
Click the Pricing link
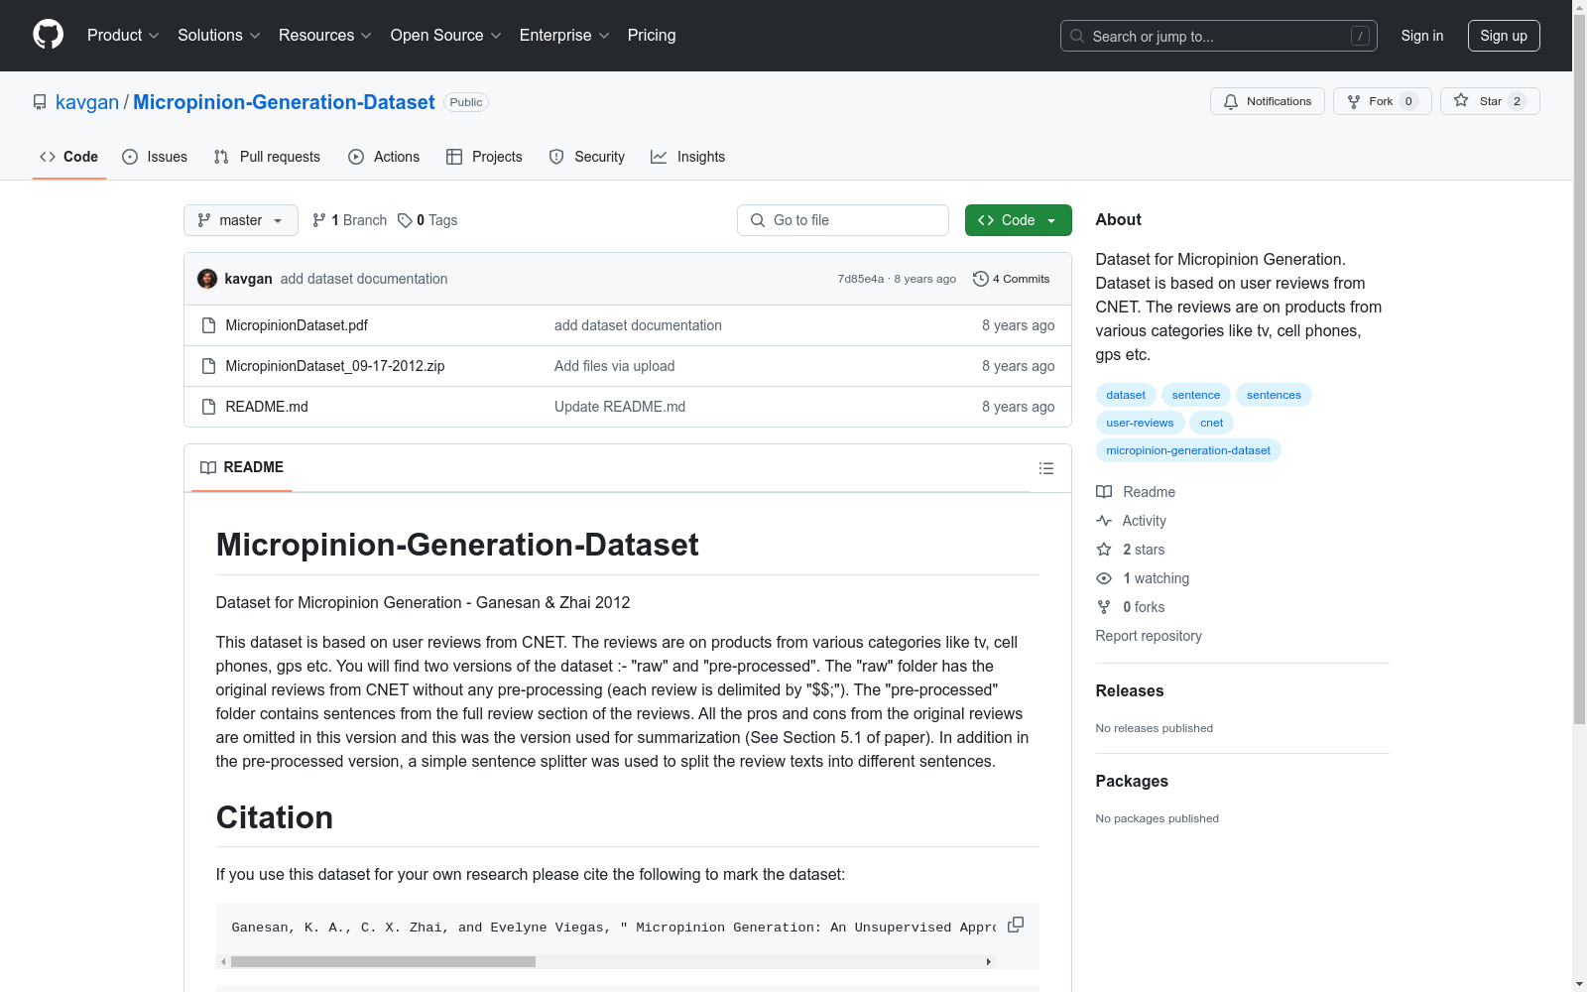point(652,36)
